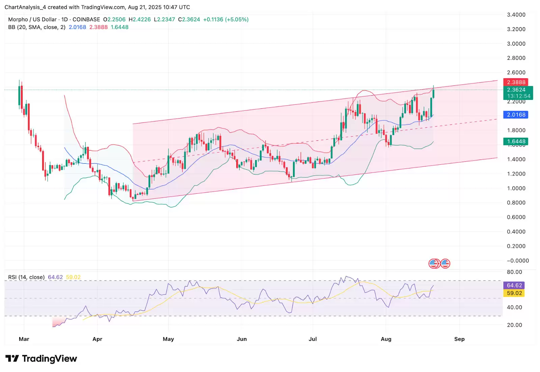The width and height of the screenshot is (540, 372).
Task: Click the TradingView logo at bottom left
Action: point(41,358)
